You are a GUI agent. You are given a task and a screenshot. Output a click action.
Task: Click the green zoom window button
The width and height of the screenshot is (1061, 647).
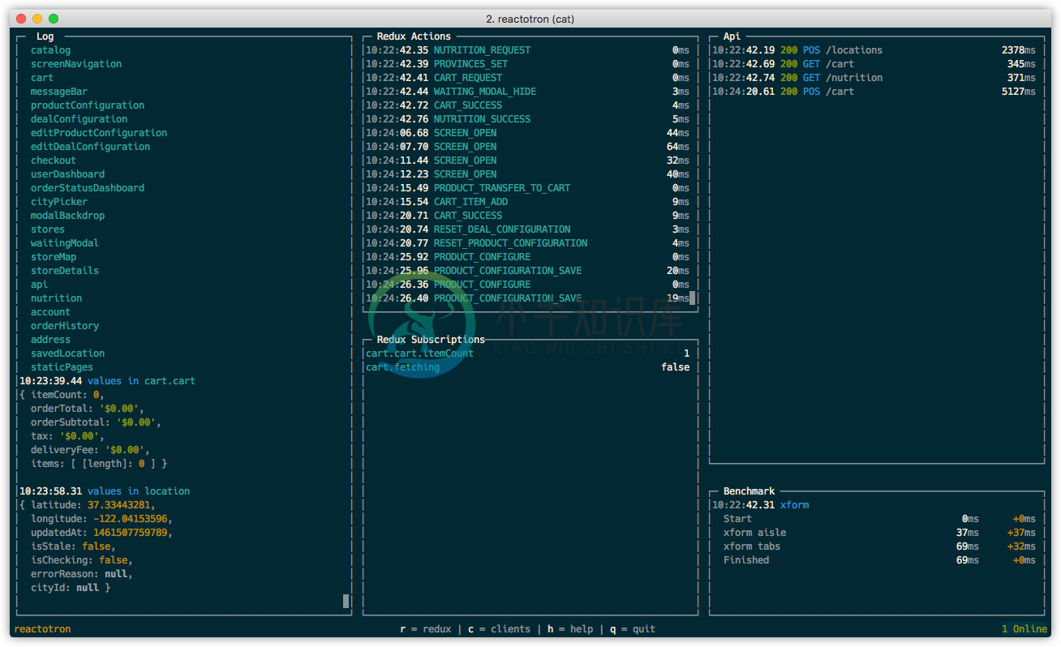54,19
